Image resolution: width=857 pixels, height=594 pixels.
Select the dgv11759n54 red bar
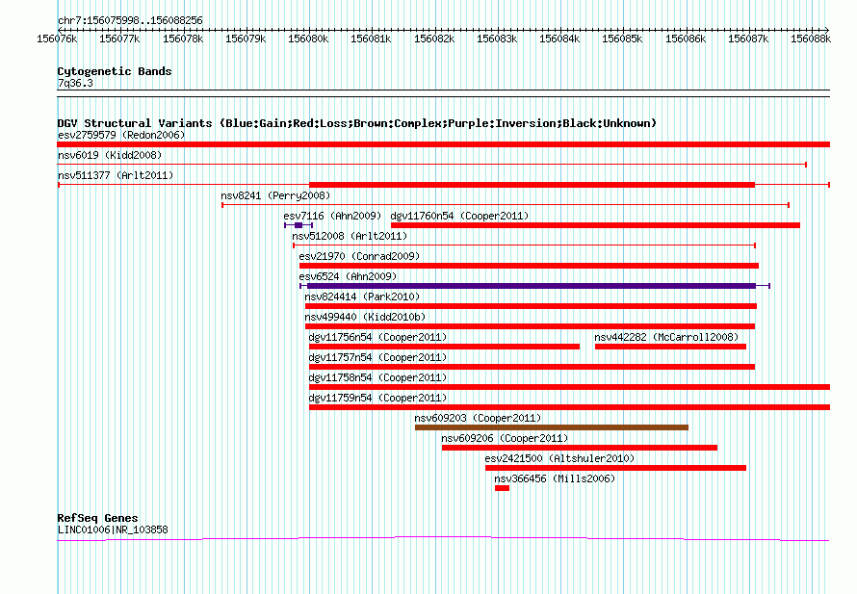pos(569,407)
